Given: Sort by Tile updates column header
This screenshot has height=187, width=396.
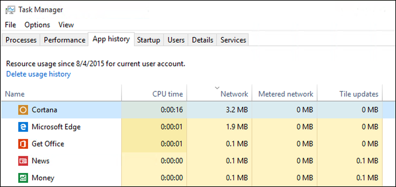Looking at the screenshot, I should pos(350,93).
